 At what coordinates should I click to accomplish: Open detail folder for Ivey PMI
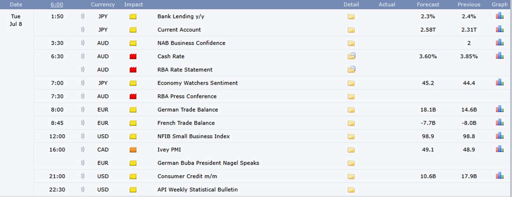click(x=351, y=150)
